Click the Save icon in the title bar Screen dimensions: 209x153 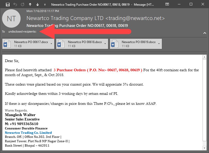[x=8, y=5]
